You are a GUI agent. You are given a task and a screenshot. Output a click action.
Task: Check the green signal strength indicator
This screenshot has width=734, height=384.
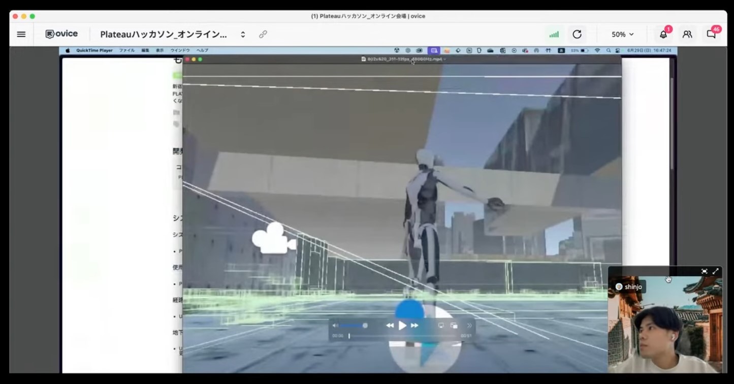(x=554, y=35)
